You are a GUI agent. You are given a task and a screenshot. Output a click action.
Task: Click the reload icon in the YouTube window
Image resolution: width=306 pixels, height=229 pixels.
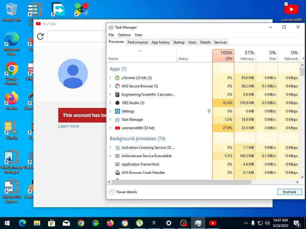[40, 36]
